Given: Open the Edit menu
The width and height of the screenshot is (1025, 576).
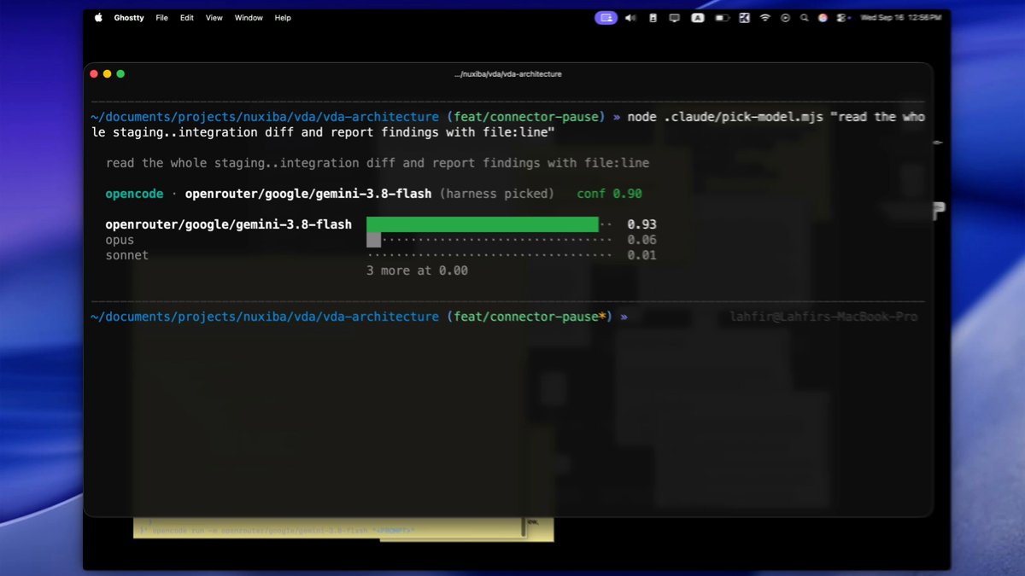Looking at the screenshot, I should tap(186, 18).
